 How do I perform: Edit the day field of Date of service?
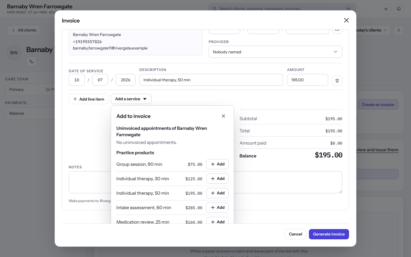point(77,80)
